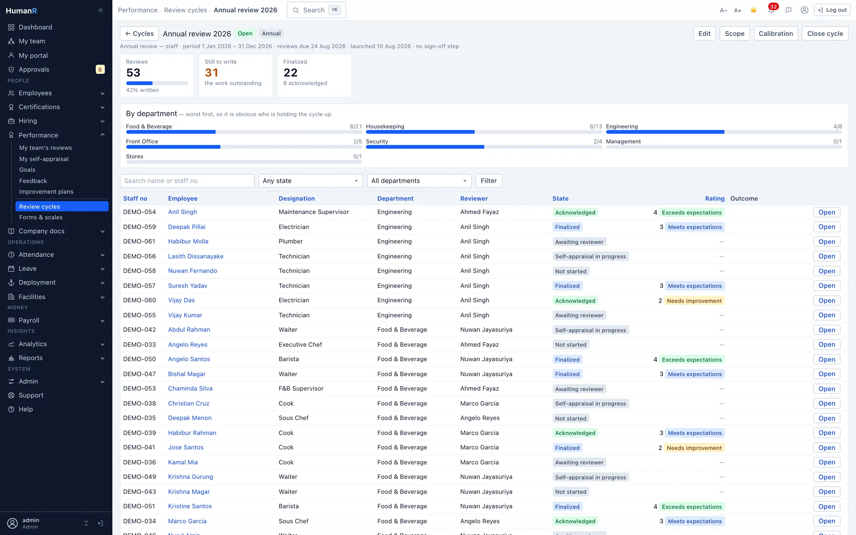The width and height of the screenshot is (856, 535).
Task: Click the sign-out icon beside admin
Action: click(x=101, y=523)
